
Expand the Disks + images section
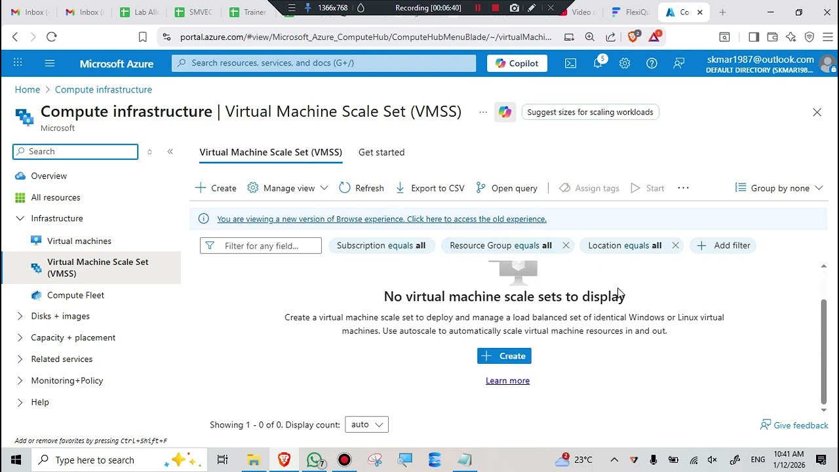click(x=20, y=316)
